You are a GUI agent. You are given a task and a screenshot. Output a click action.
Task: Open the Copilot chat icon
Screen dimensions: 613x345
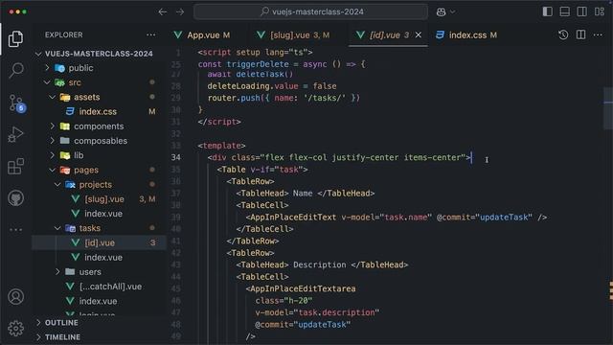coord(441,11)
